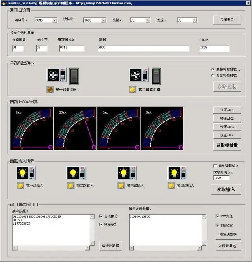Uncheck the 自动换行 checkbox

[x=101, y=216]
